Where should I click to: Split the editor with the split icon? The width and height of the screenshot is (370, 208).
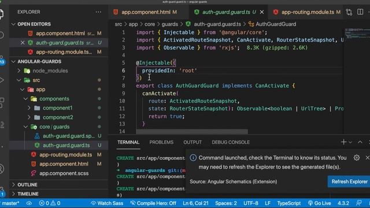(360, 12)
